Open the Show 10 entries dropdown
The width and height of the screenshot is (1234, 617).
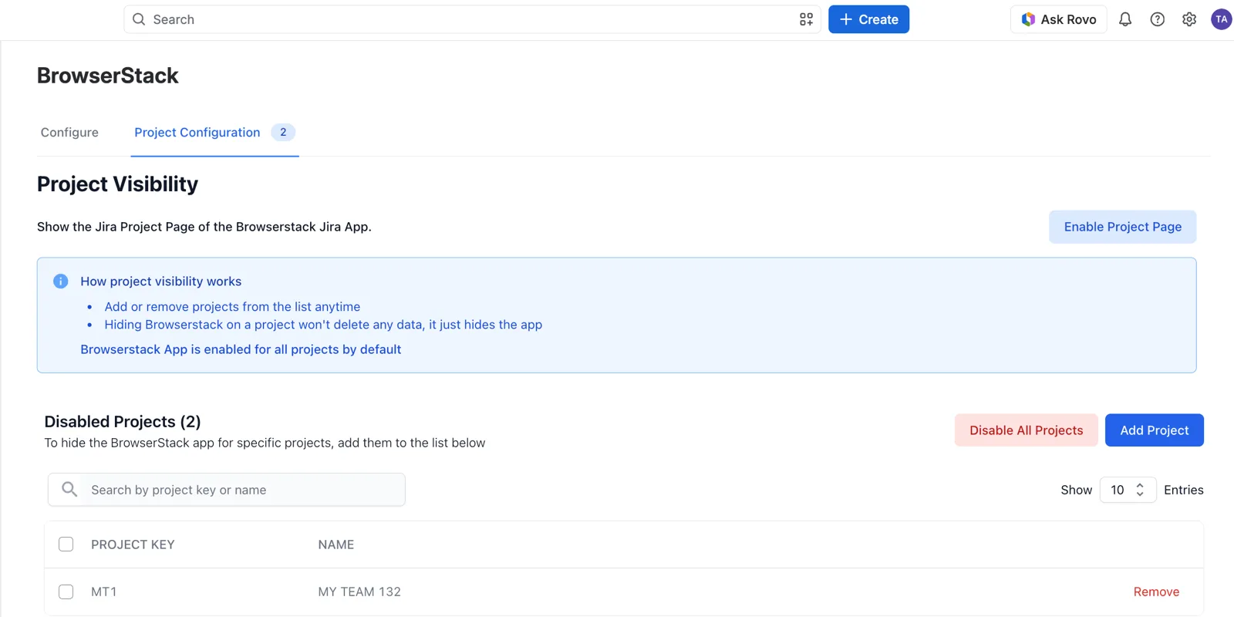pyautogui.click(x=1128, y=490)
